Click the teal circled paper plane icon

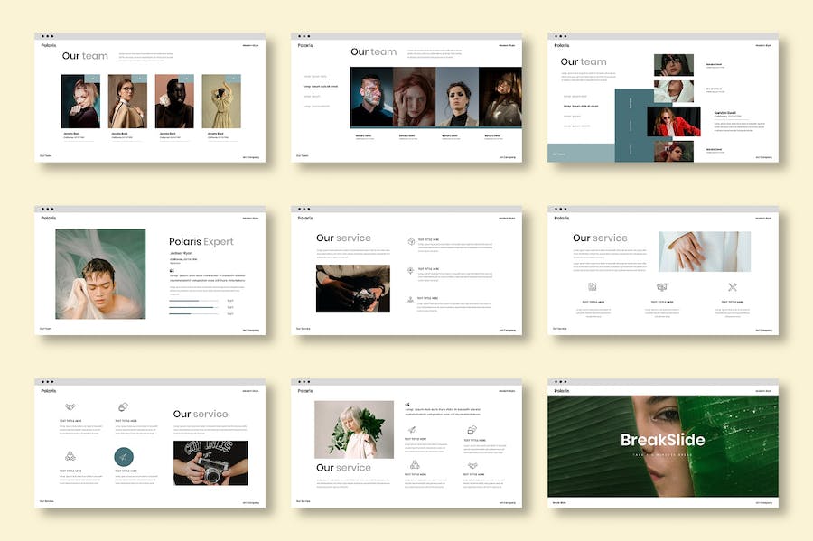click(x=123, y=457)
